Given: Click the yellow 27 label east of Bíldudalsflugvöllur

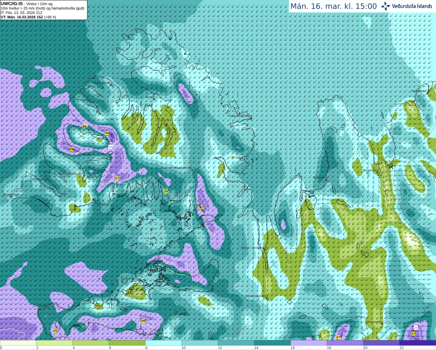Looking at the screenshot, I should point(117,178).
